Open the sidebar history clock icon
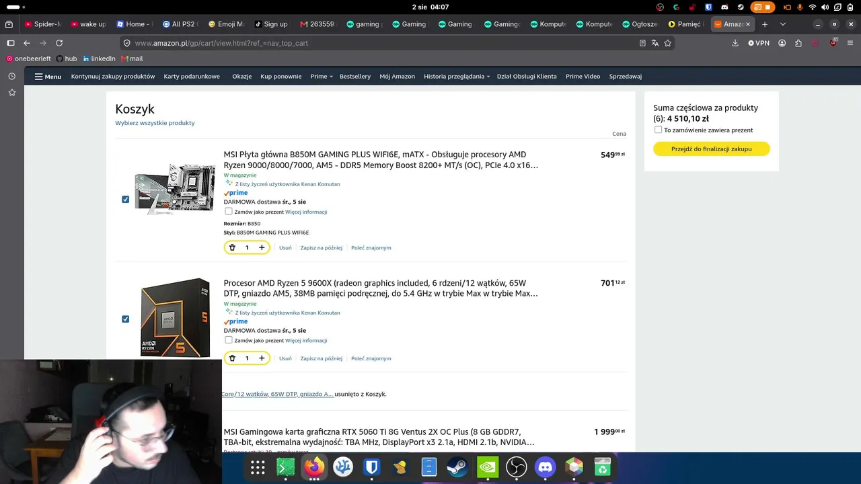861x484 pixels. click(x=11, y=76)
